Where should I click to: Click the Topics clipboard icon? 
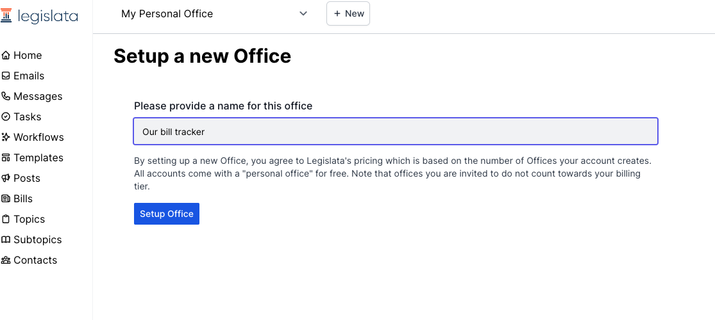pyautogui.click(x=6, y=220)
